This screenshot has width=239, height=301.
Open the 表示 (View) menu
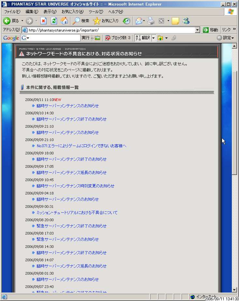click(50, 12)
